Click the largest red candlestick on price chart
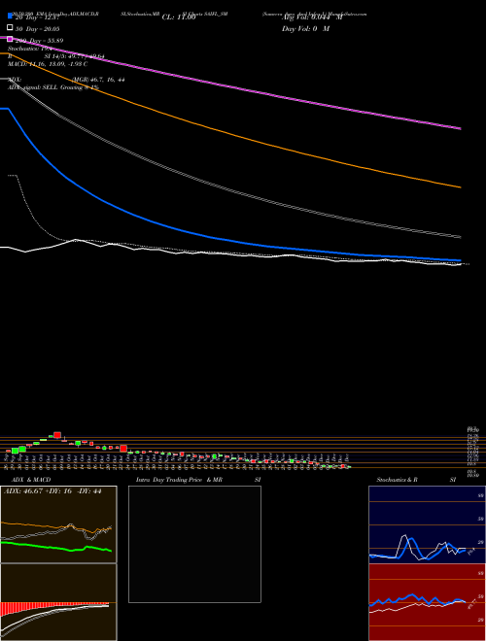Screen dimensions: 486x641 123,449
